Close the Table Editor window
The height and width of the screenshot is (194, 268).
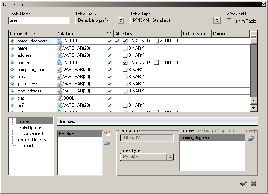(x=264, y=4)
